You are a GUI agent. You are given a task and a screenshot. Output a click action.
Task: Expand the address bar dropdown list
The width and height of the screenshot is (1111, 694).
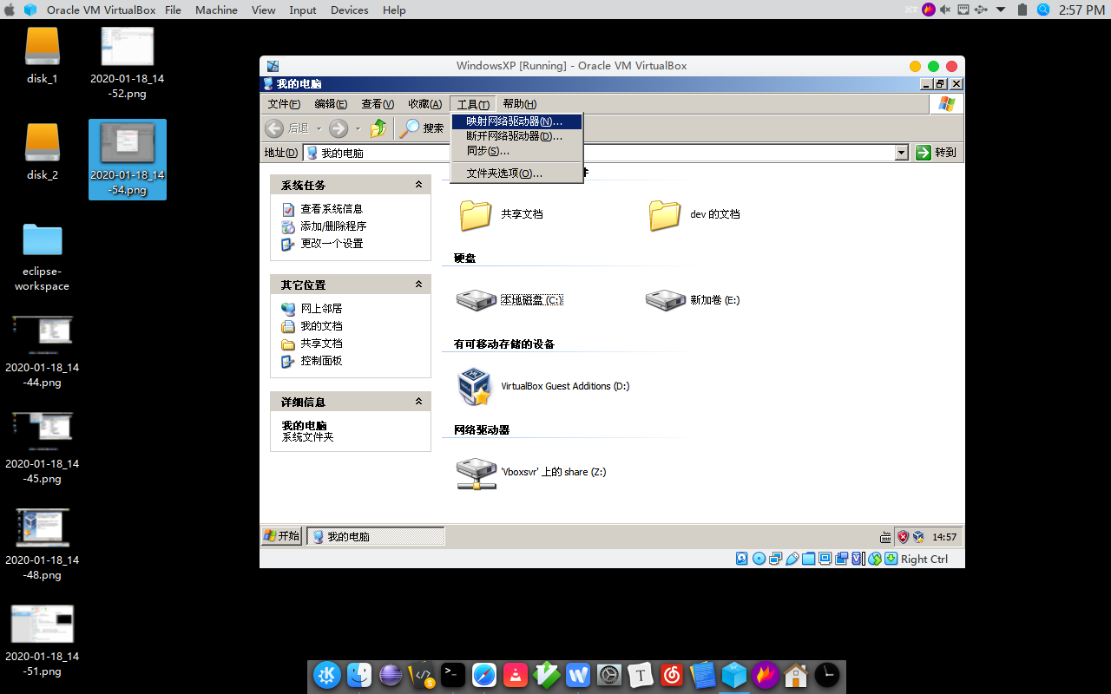pyautogui.click(x=902, y=153)
